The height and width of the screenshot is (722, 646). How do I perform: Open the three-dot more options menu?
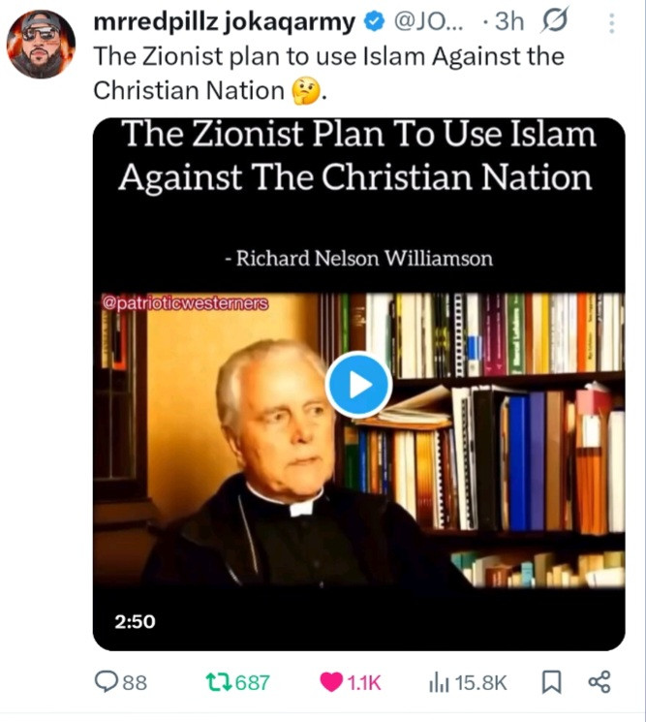(x=611, y=23)
